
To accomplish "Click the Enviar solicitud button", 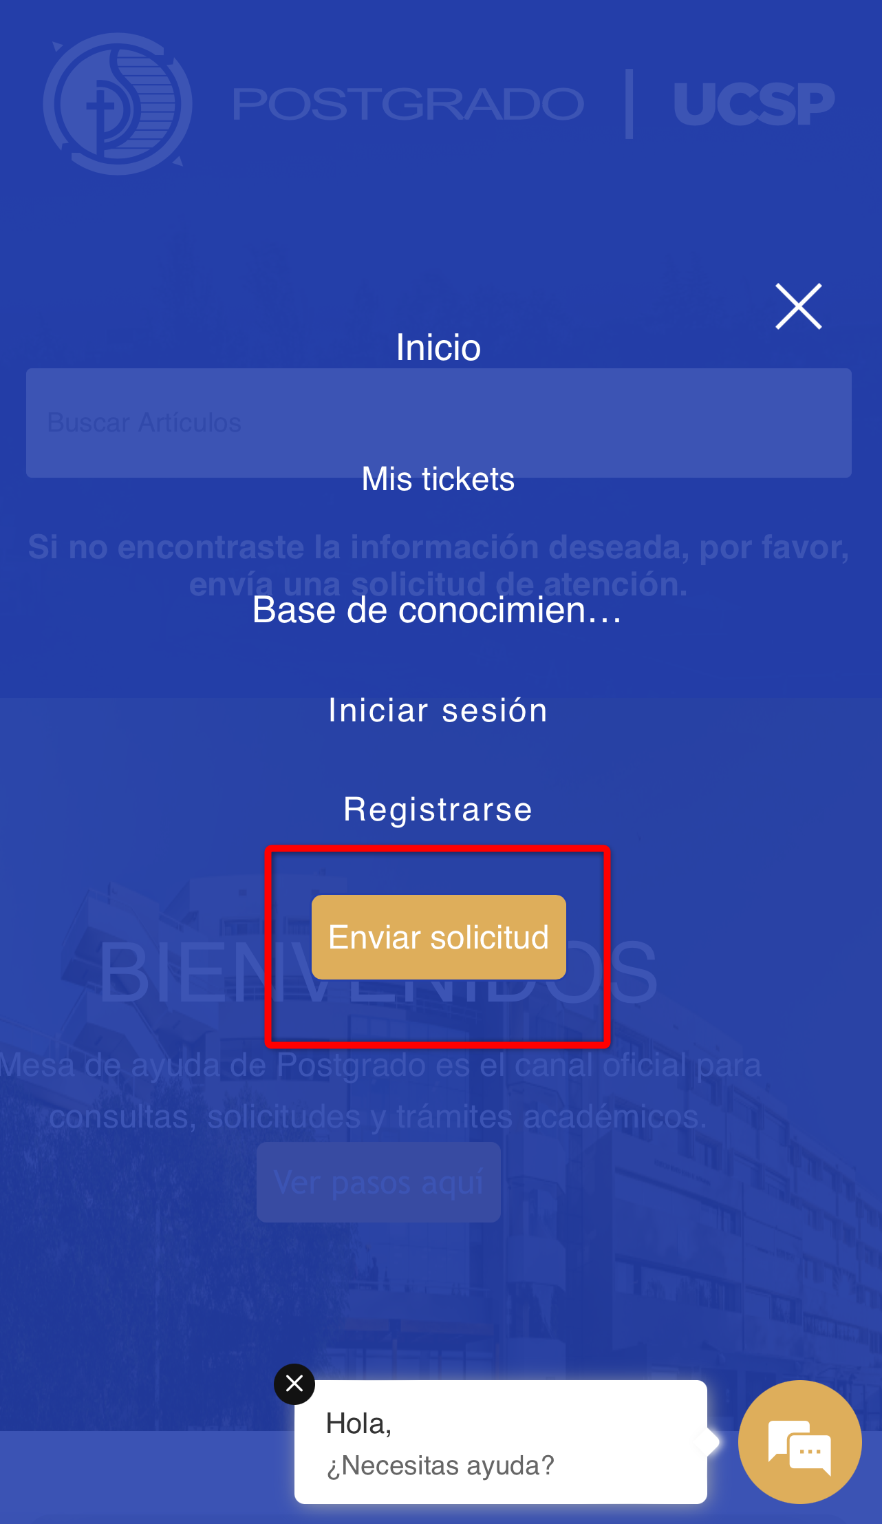I will click(x=439, y=937).
